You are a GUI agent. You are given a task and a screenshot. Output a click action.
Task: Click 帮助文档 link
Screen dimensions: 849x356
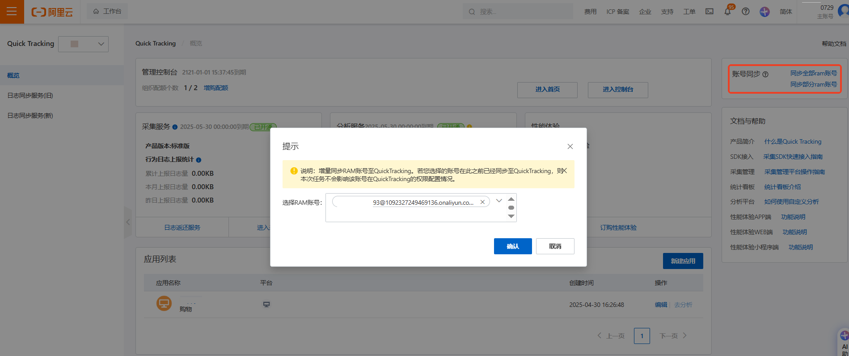click(x=834, y=44)
